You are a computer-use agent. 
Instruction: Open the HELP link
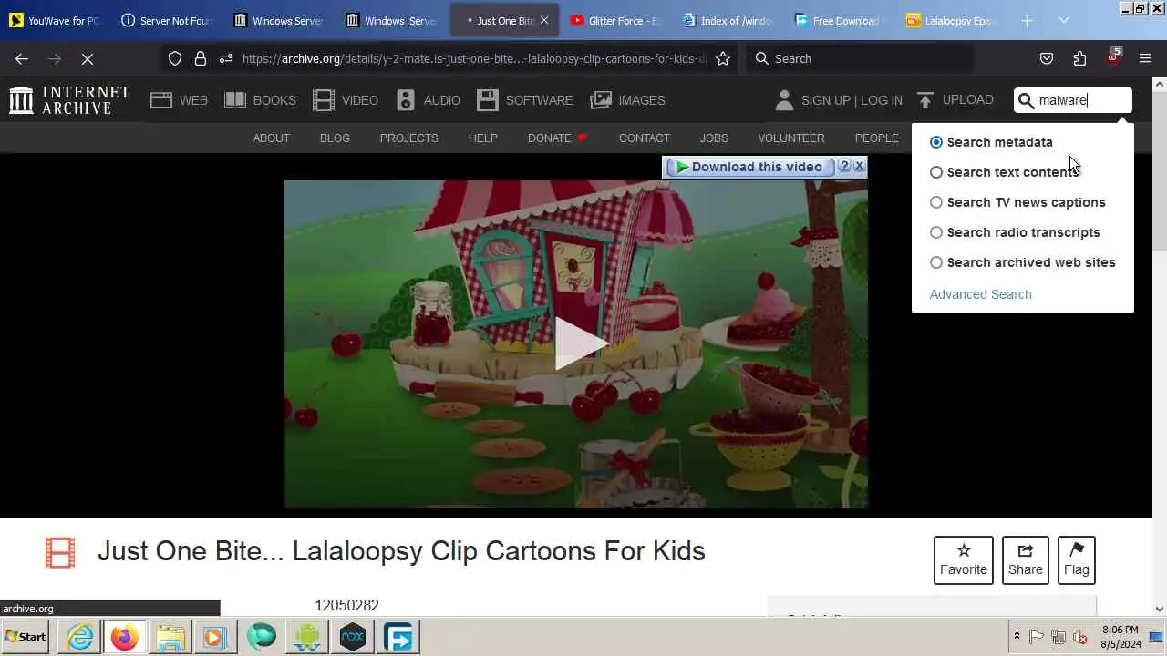point(483,138)
